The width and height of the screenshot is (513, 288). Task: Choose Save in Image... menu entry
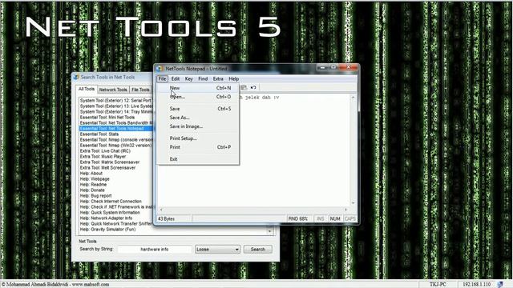[x=198, y=126]
